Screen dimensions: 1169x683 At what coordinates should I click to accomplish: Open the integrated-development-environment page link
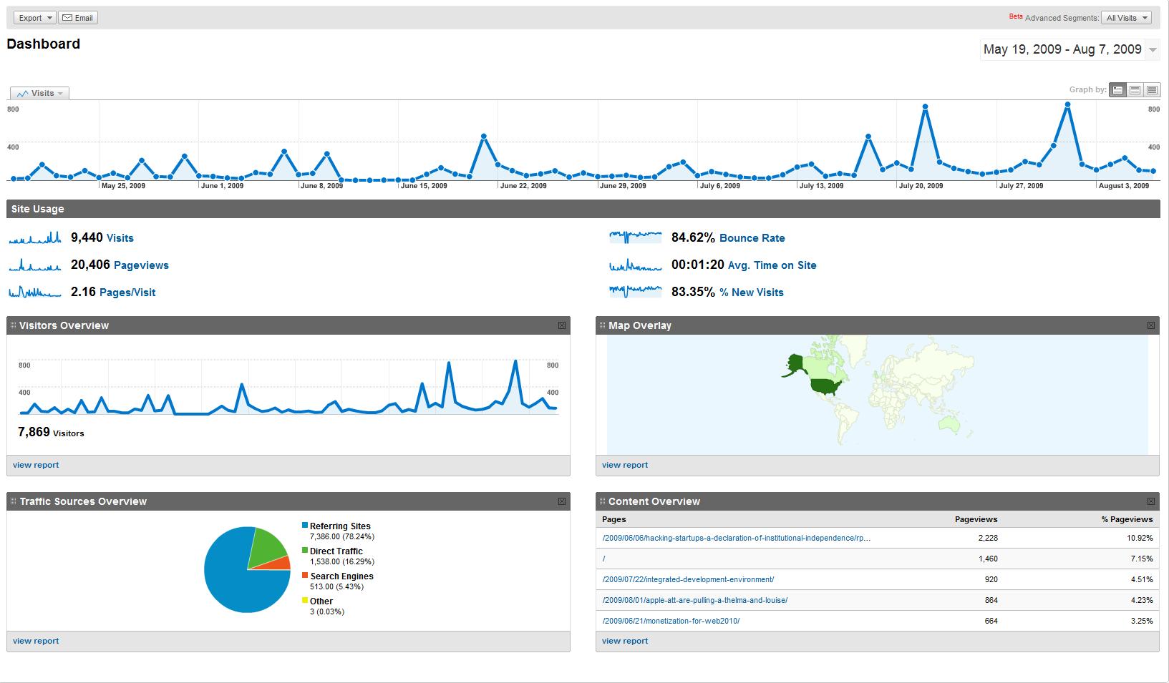coord(688,579)
